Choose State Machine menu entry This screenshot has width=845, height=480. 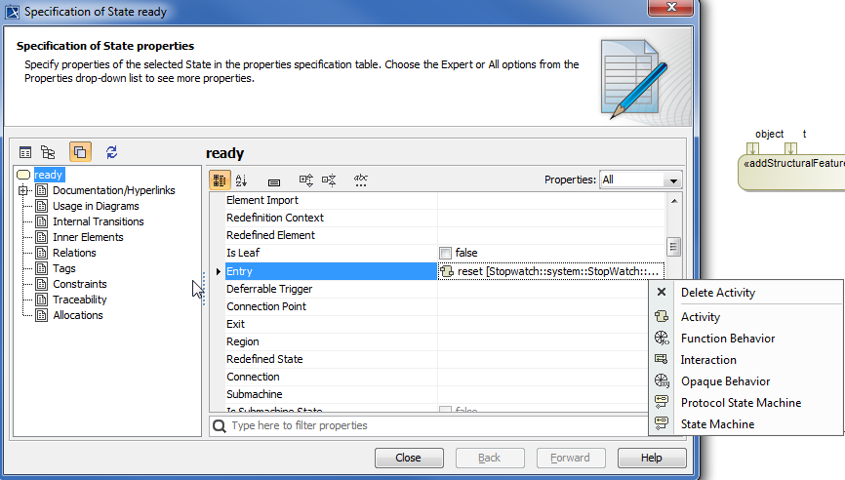(745, 424)
